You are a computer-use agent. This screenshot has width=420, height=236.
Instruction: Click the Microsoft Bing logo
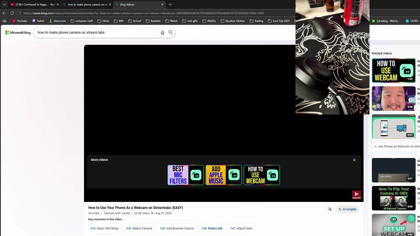coord(18,32)
